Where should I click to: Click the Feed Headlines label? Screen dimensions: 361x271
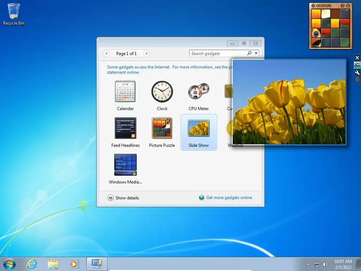click(x=126, y=145)
